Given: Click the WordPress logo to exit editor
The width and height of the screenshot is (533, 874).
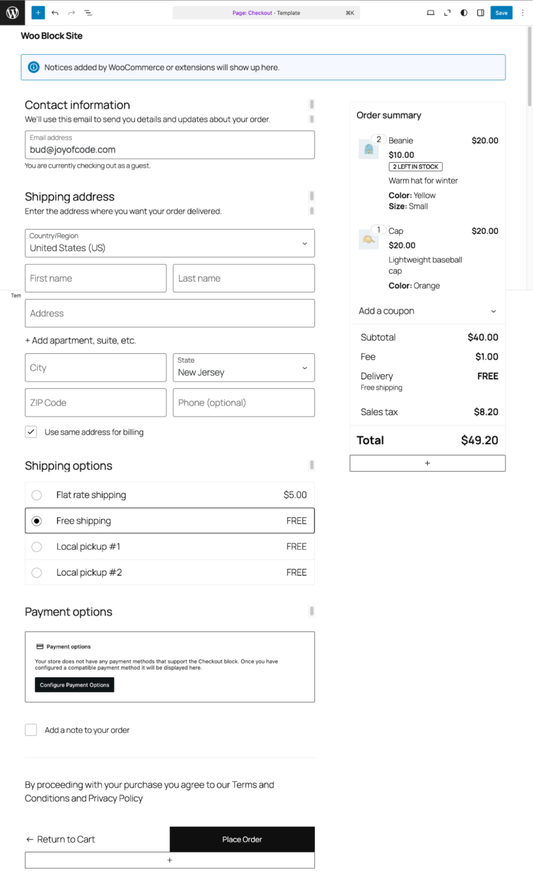Looking at the screenshot, I should (x=12, y=13).
